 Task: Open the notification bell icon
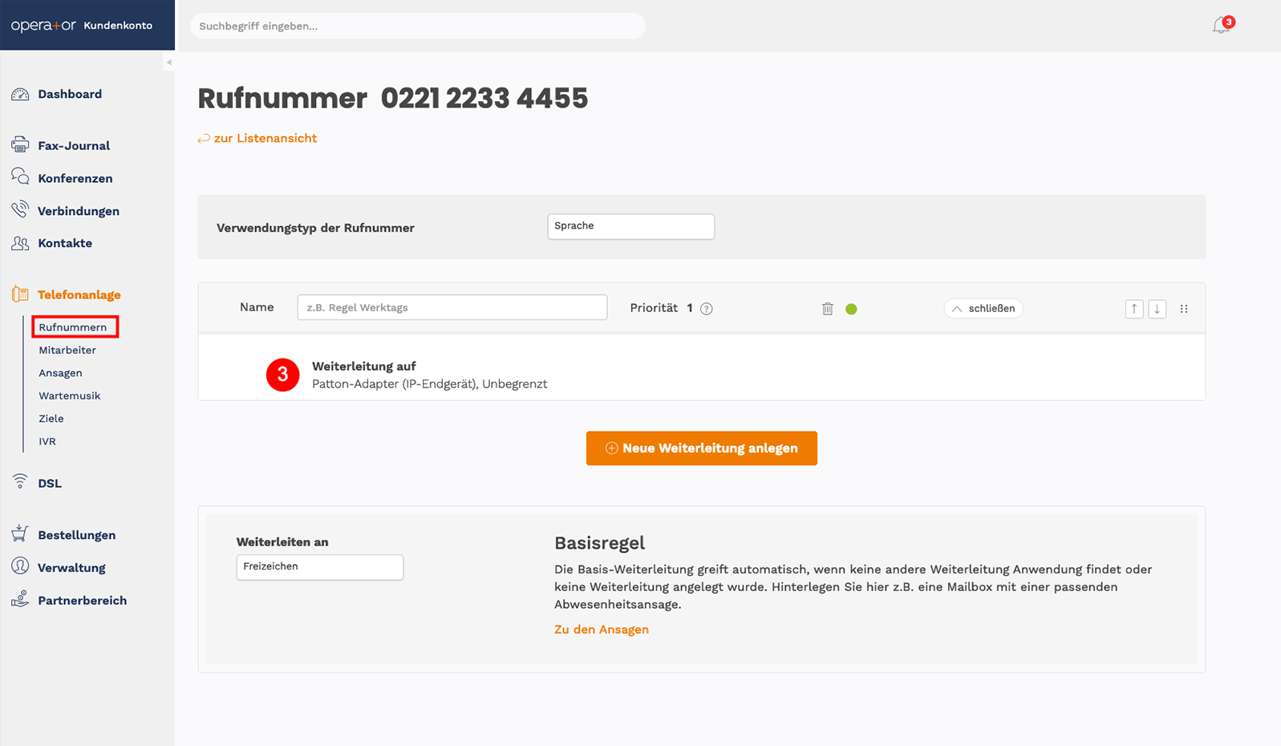[x=1222, y=26]
